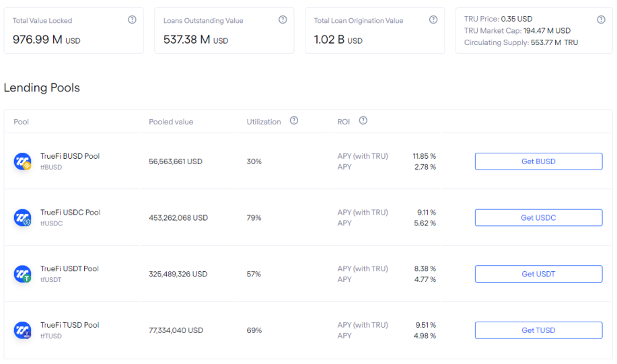Select the tfBUSD token symbol
Viewport: 617px width, 364px height.
pos(51,168)
